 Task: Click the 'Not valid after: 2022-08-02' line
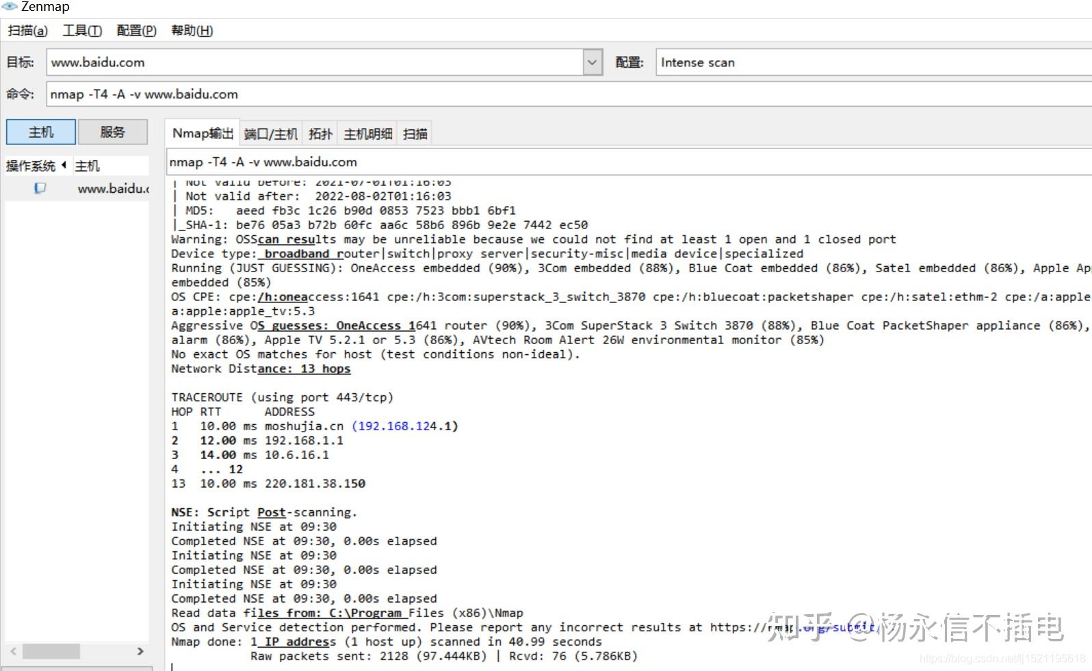coord(313,196)
